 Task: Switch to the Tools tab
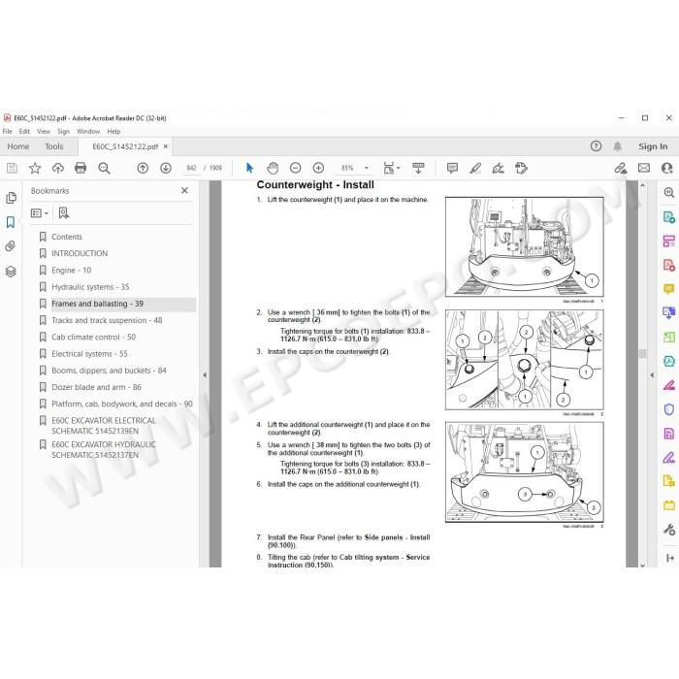54,146
